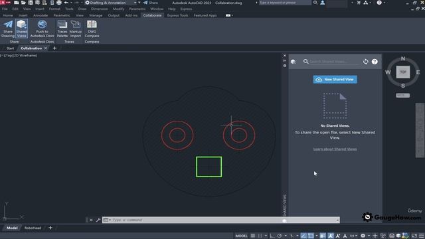Switch to the Model layout tab
This screenshot has width=425, height=239.
[x=12, y=228]
